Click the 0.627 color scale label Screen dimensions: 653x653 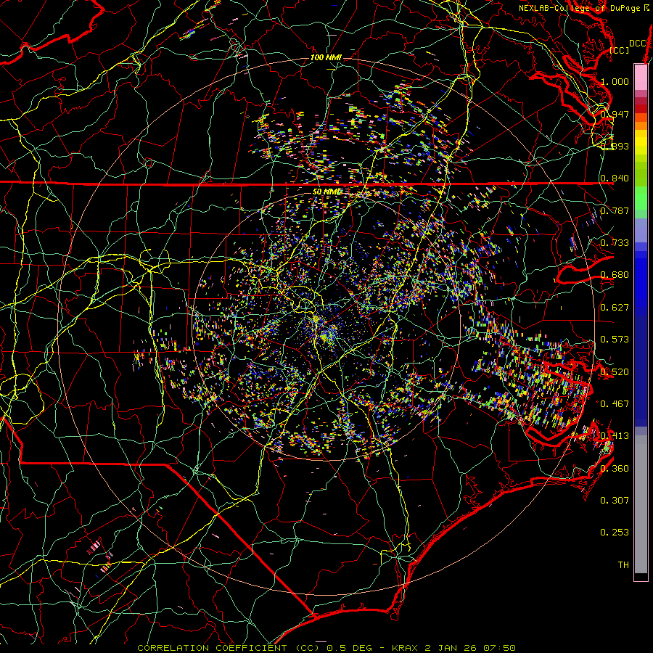pos(615,308)
